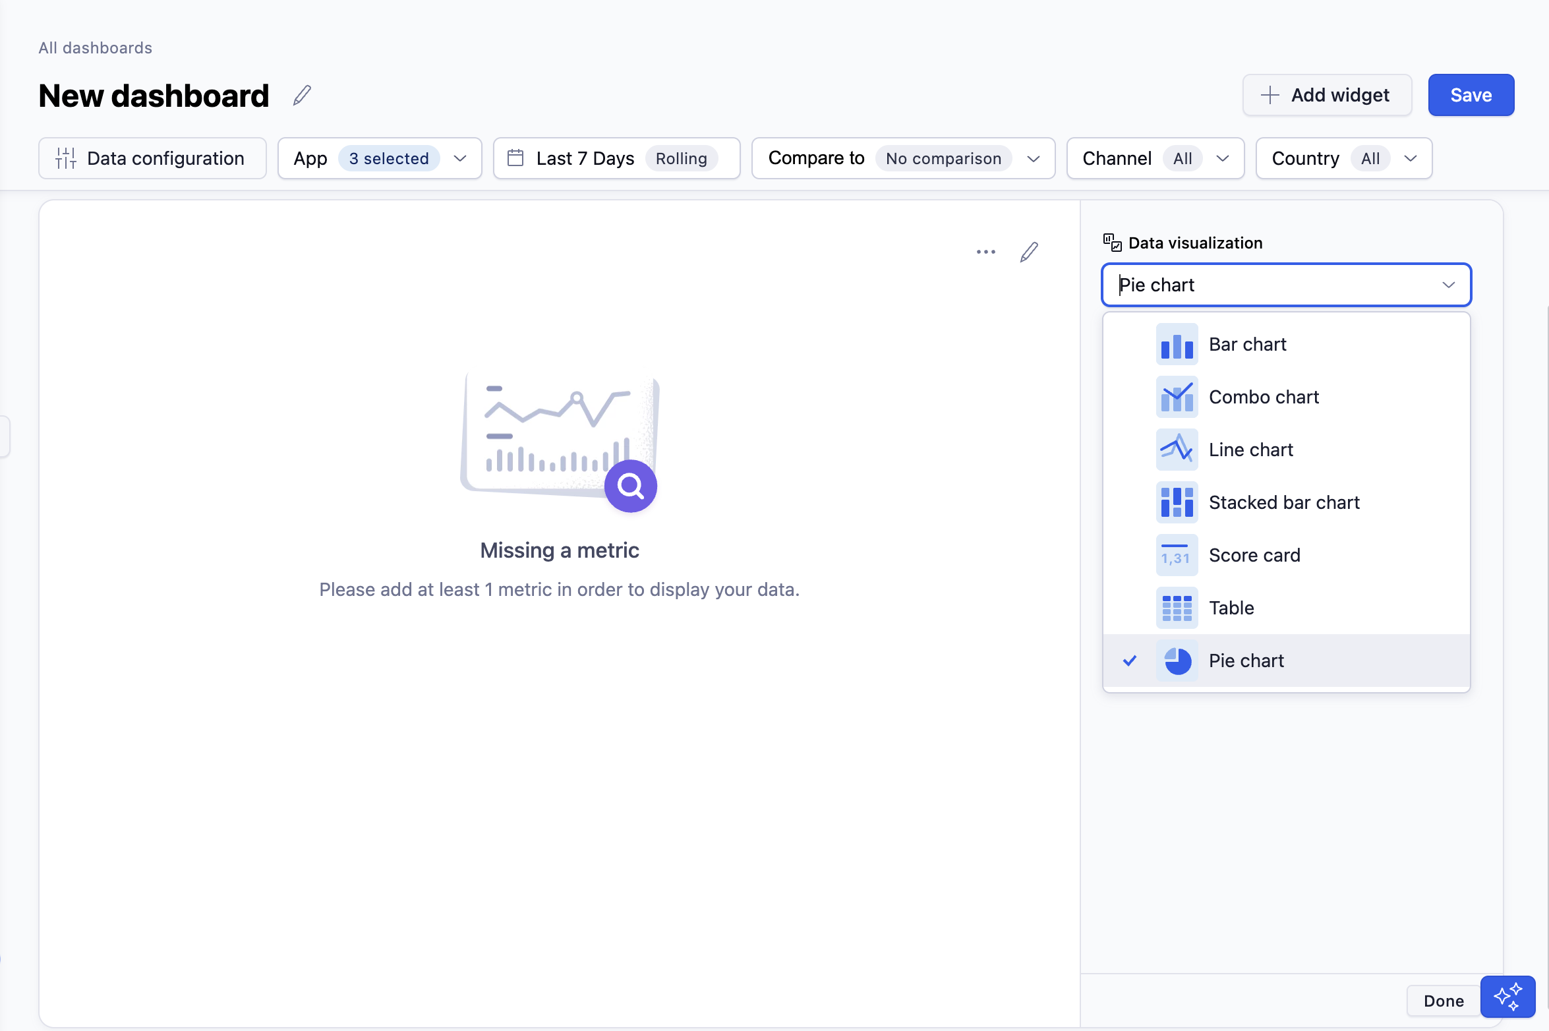Select the checked Pie chart option

[x=1245, y=661]
